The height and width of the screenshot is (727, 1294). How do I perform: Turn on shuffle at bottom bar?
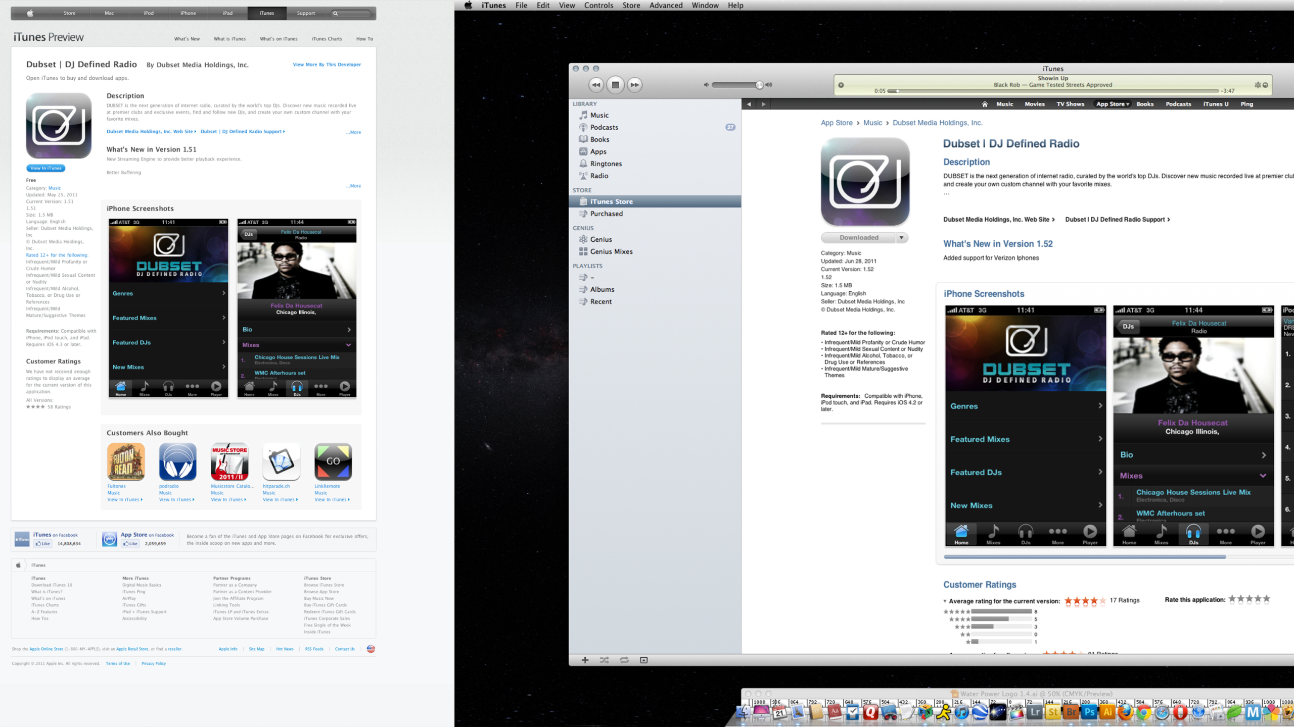point(604,660)
